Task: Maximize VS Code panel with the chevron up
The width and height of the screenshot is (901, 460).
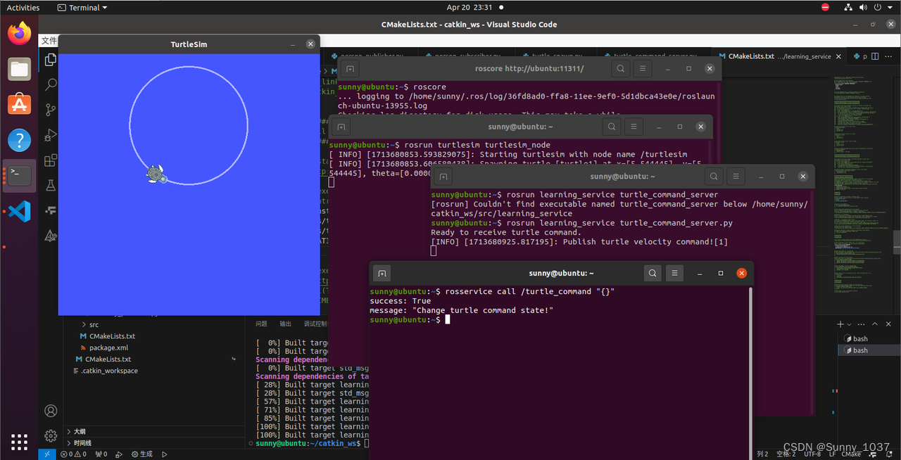Action: (876, 324)
